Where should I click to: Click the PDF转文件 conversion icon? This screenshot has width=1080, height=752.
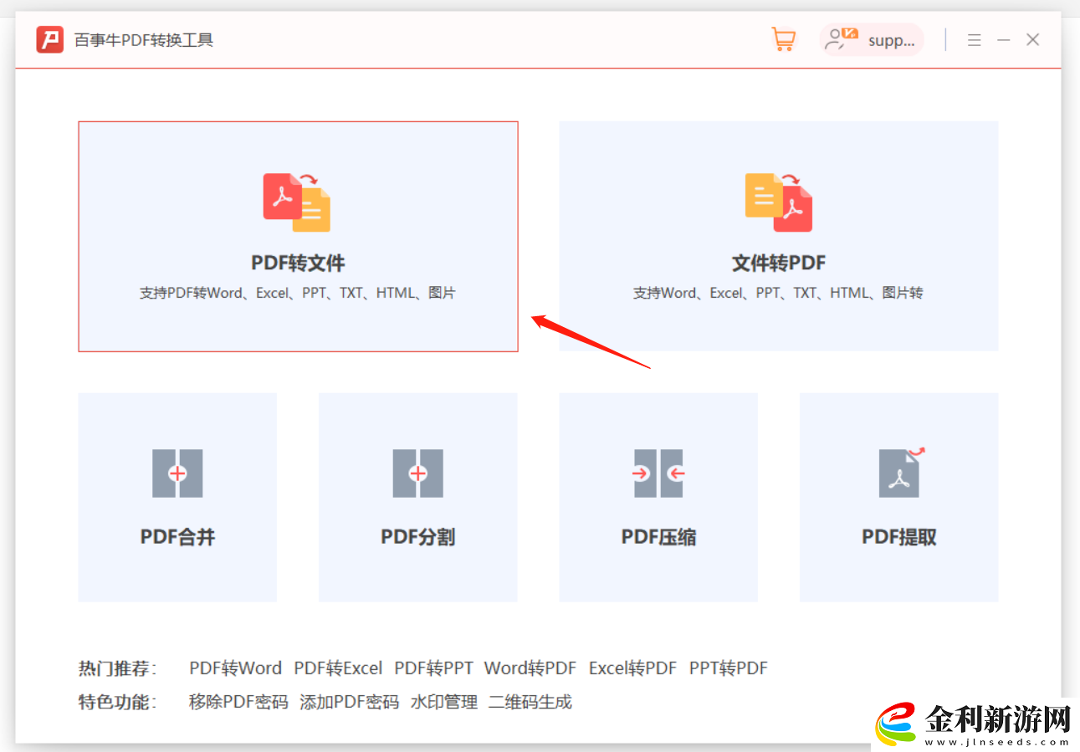tap(297, 202)
